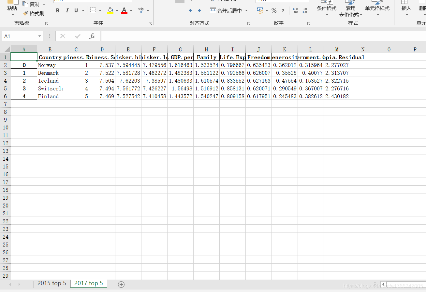This screenshot has width=426, height=292.
Task: Click 合并后居中 merge and center
Action: pos(226,10)
